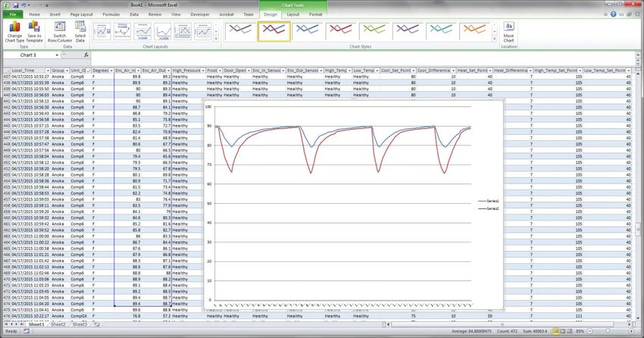Switch to the Page Layout tab
This screenshot has width=644, height=338.
click(81, 14)
